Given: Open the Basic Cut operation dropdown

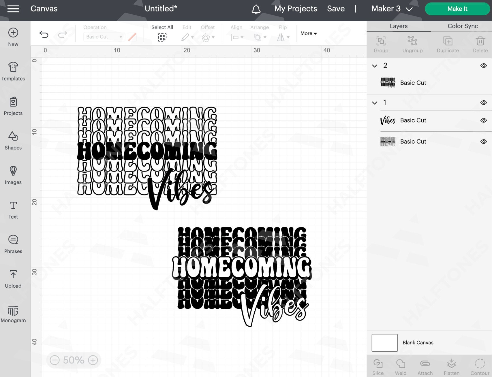Looking at the screenshot, I should (104, 37).
